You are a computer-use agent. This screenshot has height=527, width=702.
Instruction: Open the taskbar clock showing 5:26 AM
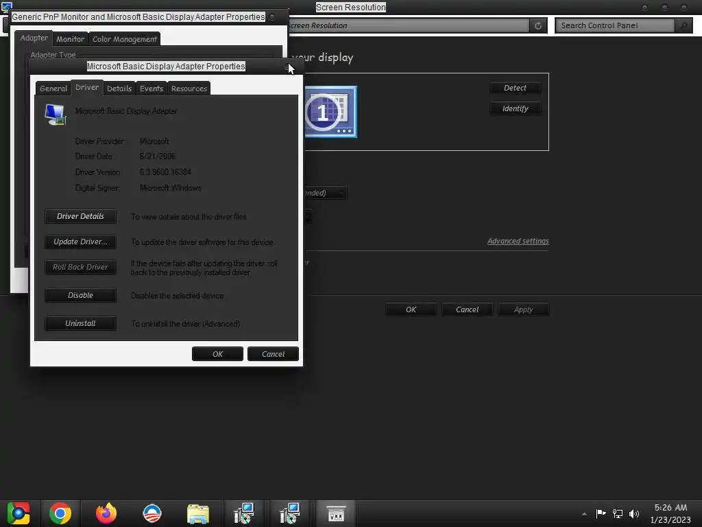tap(670, 513)
